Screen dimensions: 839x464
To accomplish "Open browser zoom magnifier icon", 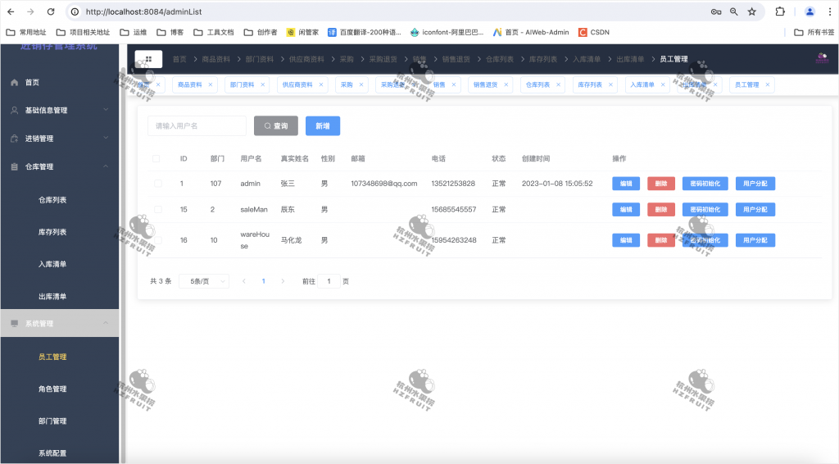I will pyautogui.click(x=734, y=11).
